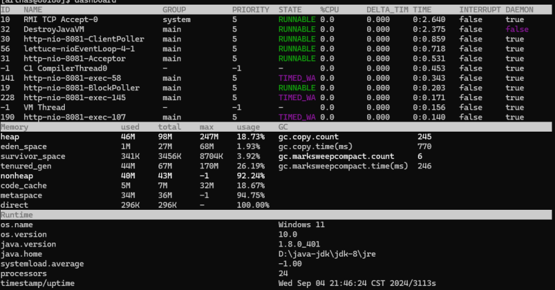555x290 pixels.
Task: Click time value '0:0.859'
Action: click(x=429, y=39)
